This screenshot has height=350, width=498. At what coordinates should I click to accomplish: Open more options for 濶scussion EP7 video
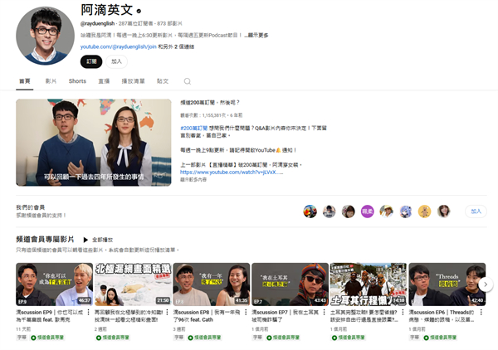coord(325,312)
